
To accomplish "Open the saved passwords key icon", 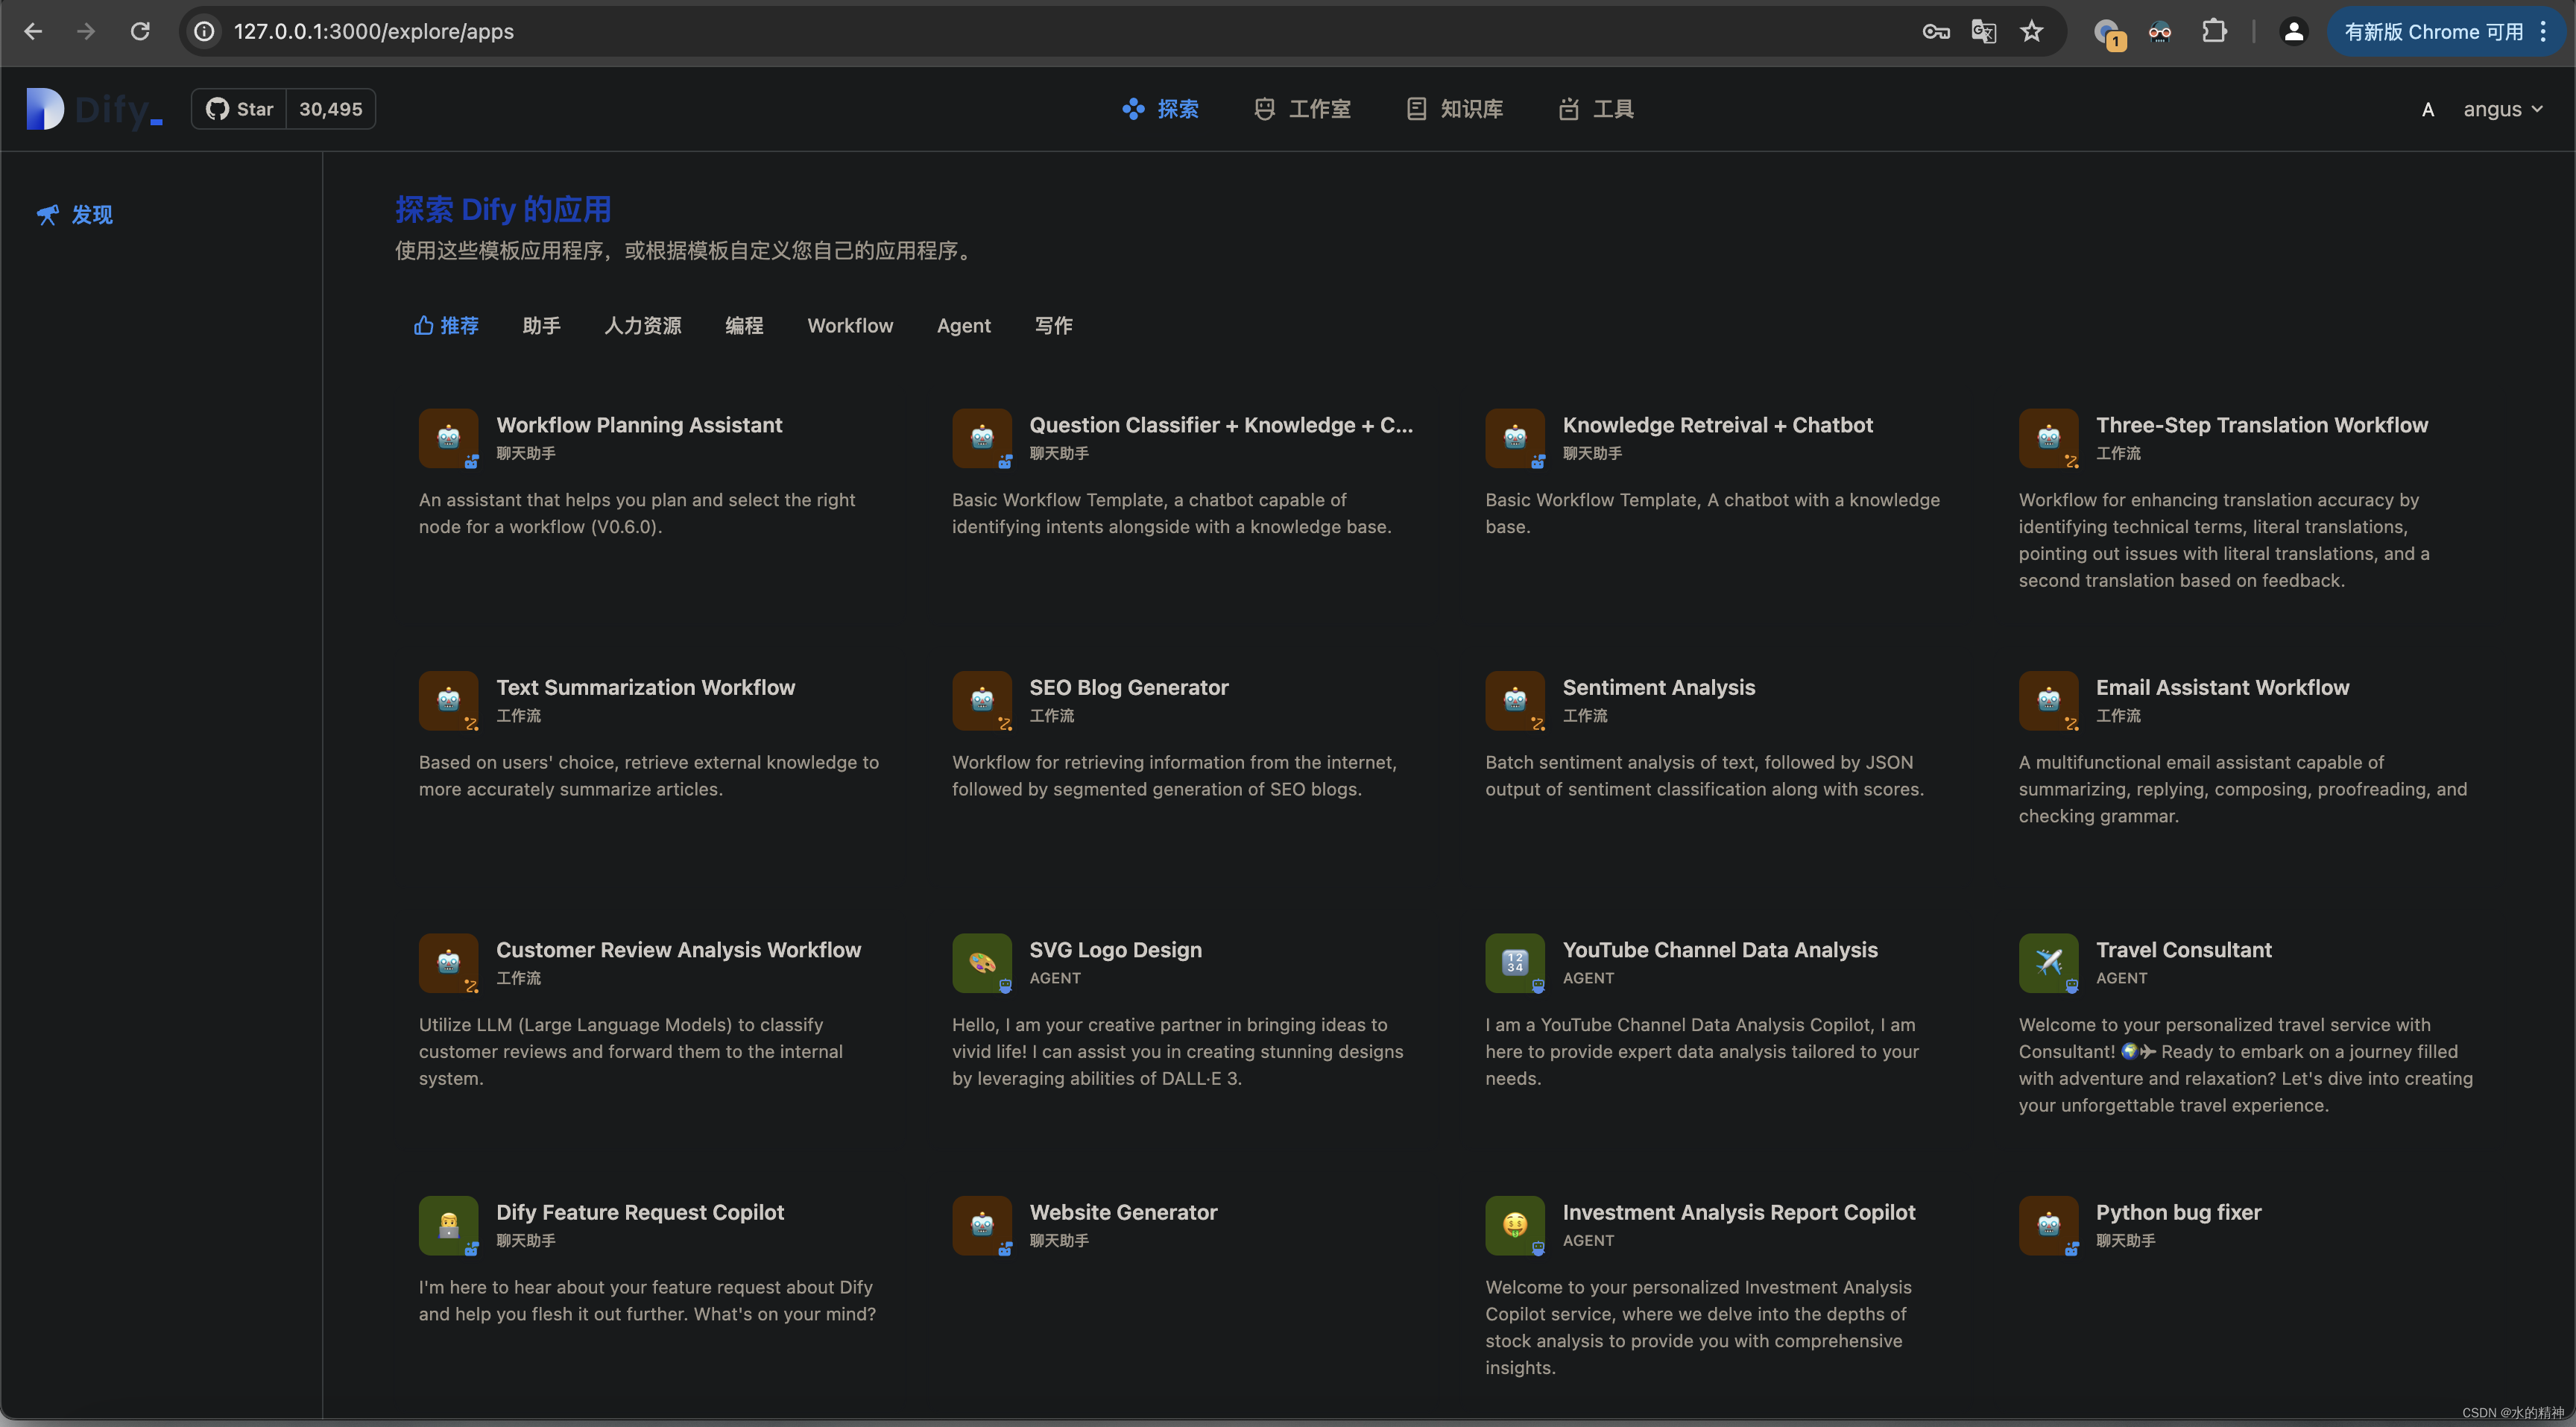I will click(x=1935, y=31).
